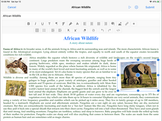Toggle italic text style

pyautogui.click(x=36, y=24)
